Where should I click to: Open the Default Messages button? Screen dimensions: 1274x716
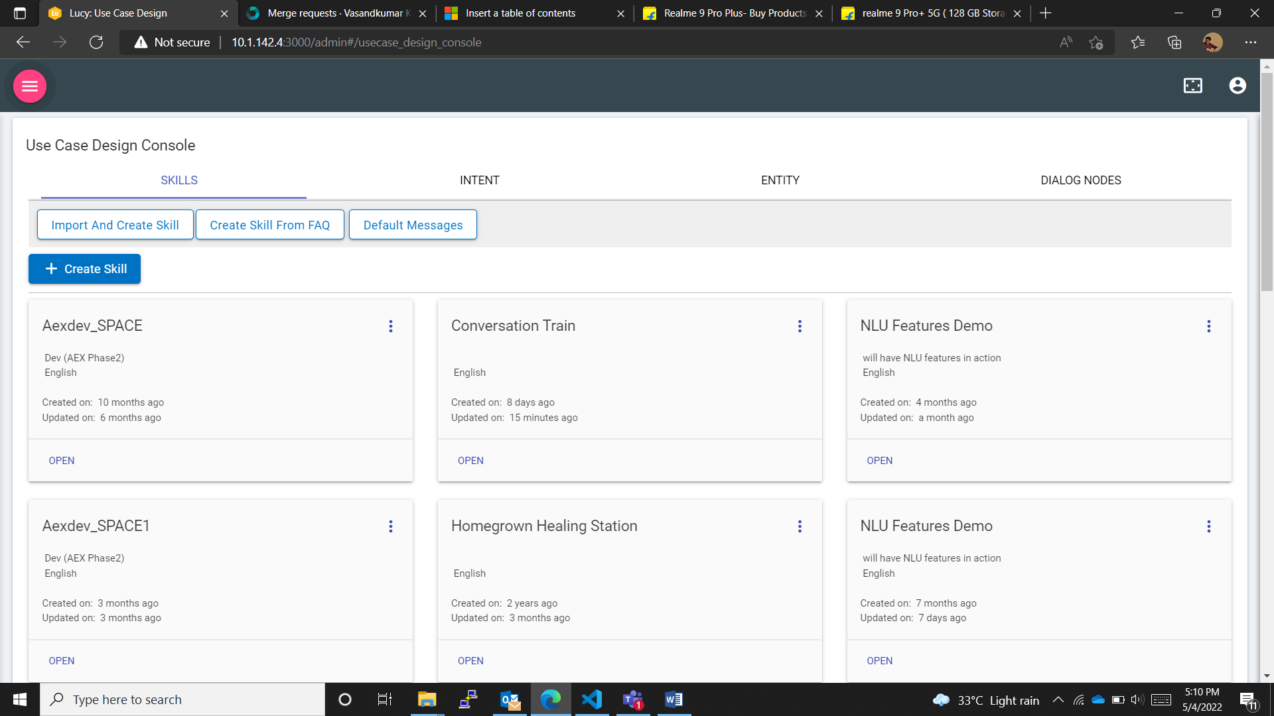[x=413, y=225]
